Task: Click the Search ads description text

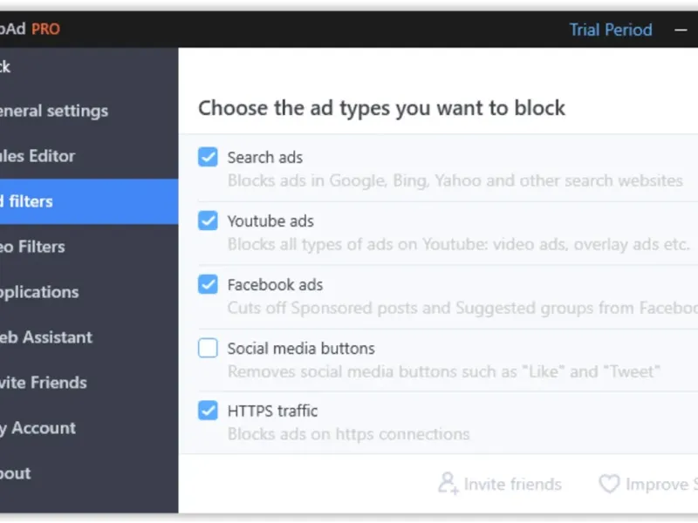Action: tap(455, 181)
